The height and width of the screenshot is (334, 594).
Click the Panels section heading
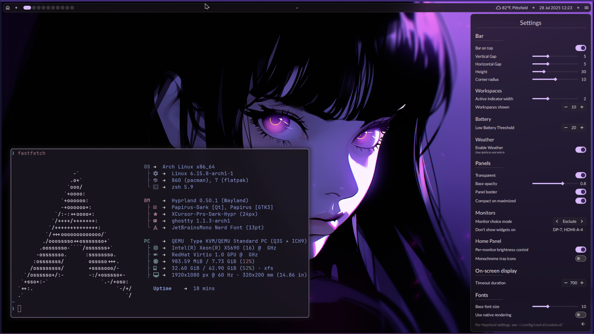pyautogui.click(x=483, y=163)
